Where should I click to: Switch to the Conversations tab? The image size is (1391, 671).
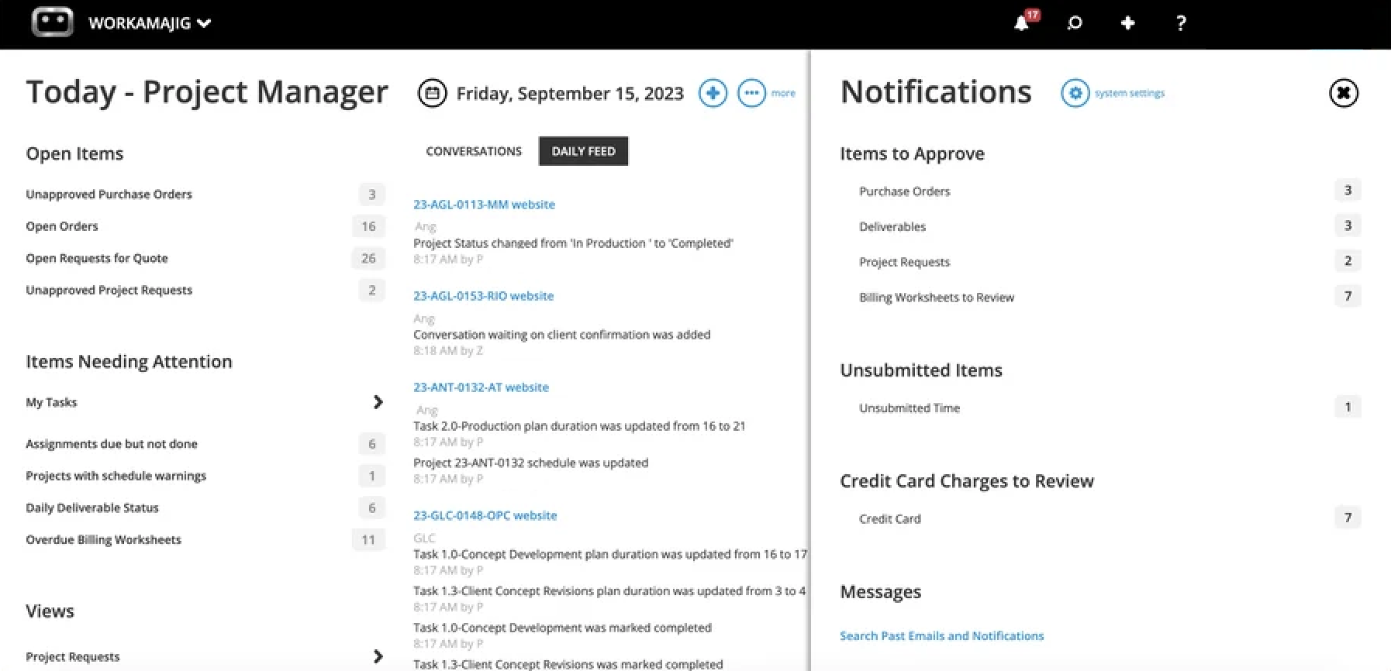pos(474,151)
